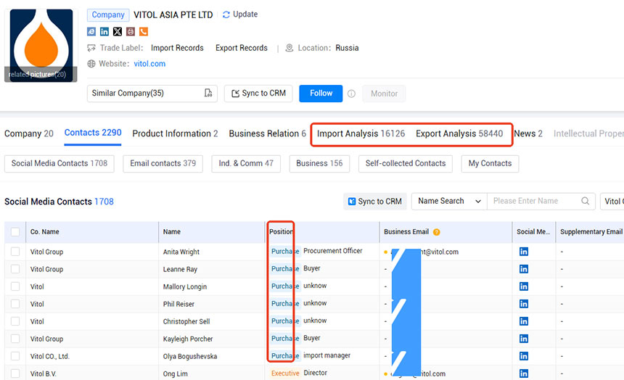Open the LinkedIn icon under company name

click(104, 31)
